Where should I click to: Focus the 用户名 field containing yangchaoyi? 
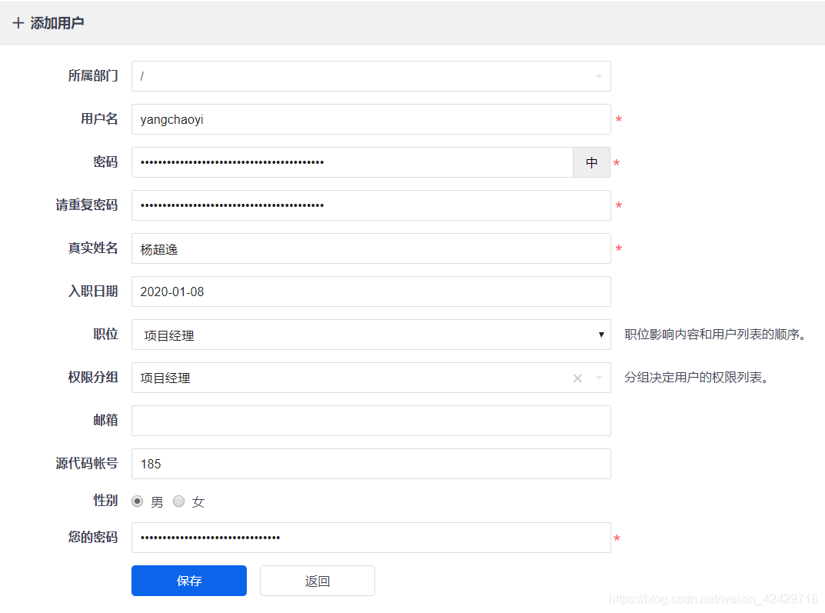coord(371,119)
